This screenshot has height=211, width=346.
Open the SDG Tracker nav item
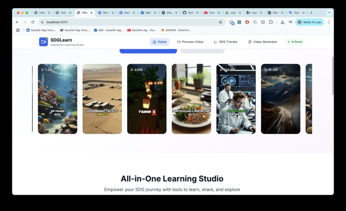point(226,42)
